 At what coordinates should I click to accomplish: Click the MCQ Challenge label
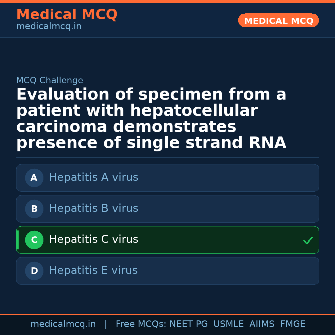[x=50, y=81]
